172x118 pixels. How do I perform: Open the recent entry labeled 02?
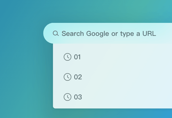pyautogui.click(x=78, y=77)
